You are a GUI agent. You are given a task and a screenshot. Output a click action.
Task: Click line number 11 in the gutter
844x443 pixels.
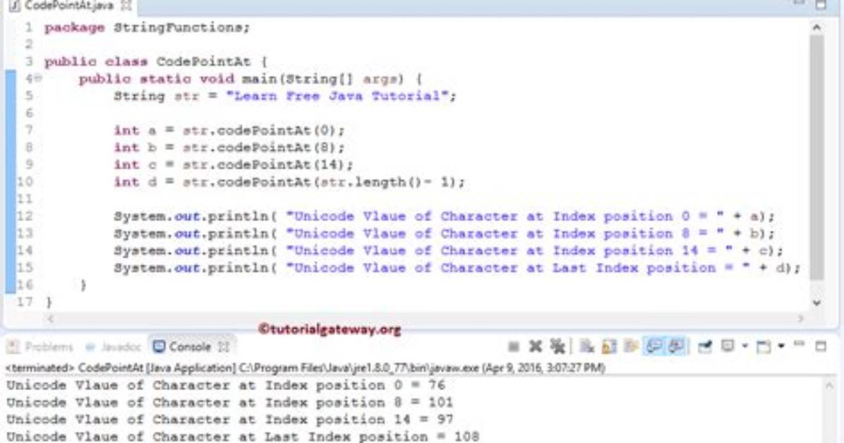[25, 199]
